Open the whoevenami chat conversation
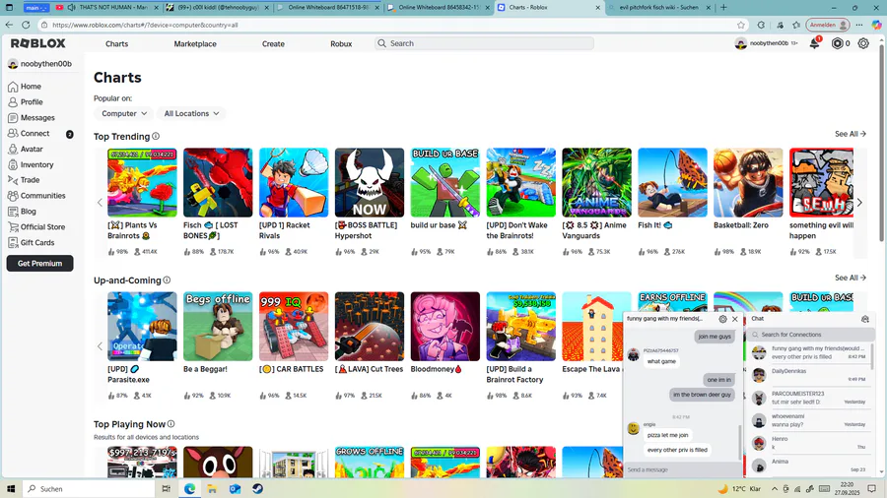Image resolution: width=887 pixels, height=498 pixels. click(x=809, y=420)
